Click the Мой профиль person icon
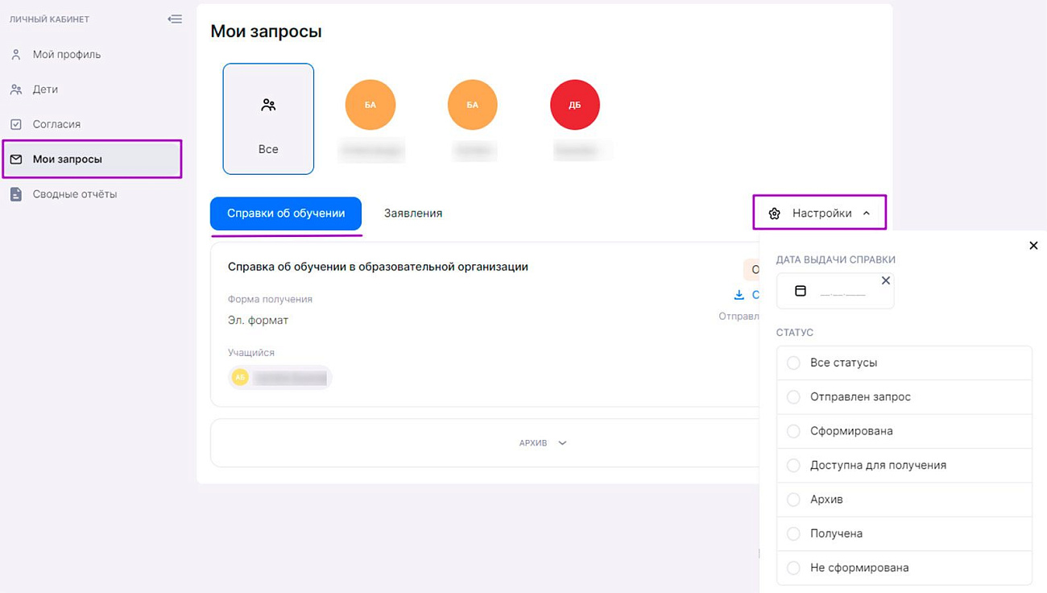Image resolution: width=1047 pixels, height=593 pixels. click(x=16, y=55)
